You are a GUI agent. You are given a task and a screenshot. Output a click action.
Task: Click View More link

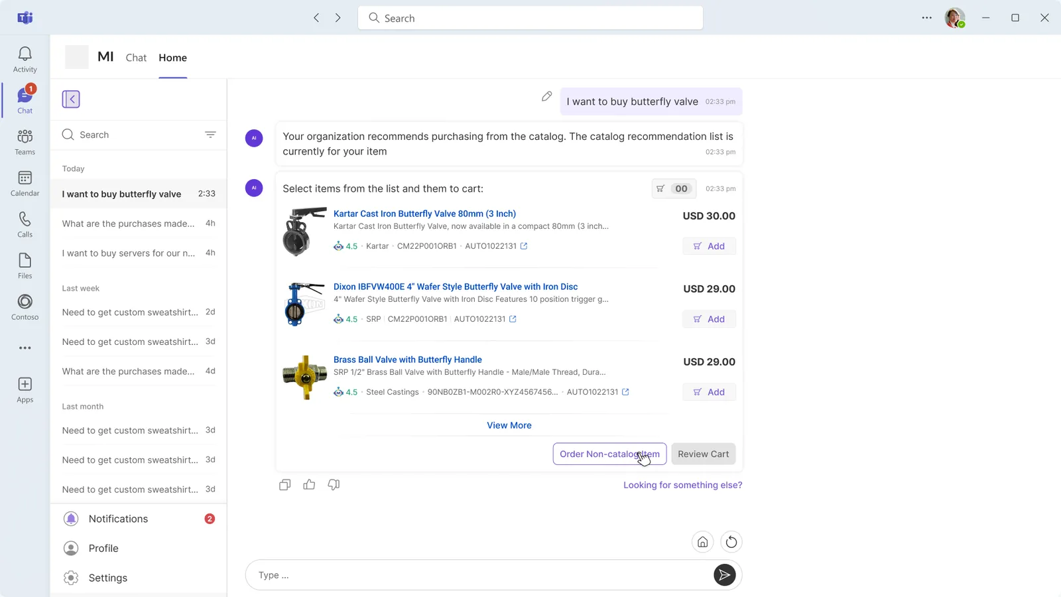coord(509,425)
